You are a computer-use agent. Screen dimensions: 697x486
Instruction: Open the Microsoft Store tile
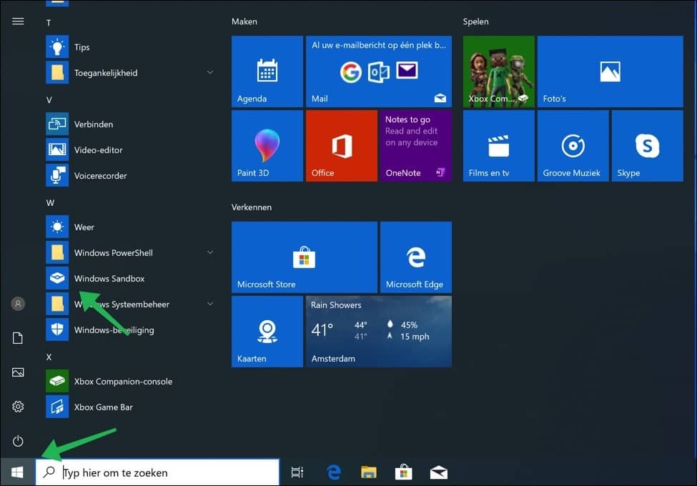coord(305,257)
